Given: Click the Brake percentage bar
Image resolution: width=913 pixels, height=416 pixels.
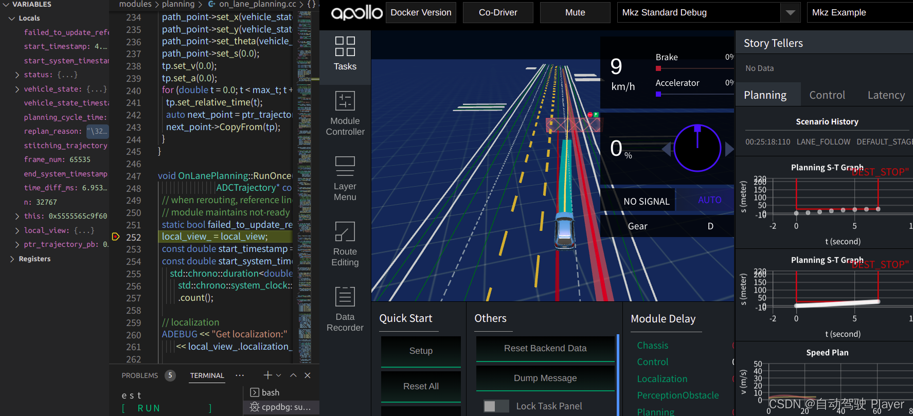Looking at the screenshot, I should click(x=694, y=68).
